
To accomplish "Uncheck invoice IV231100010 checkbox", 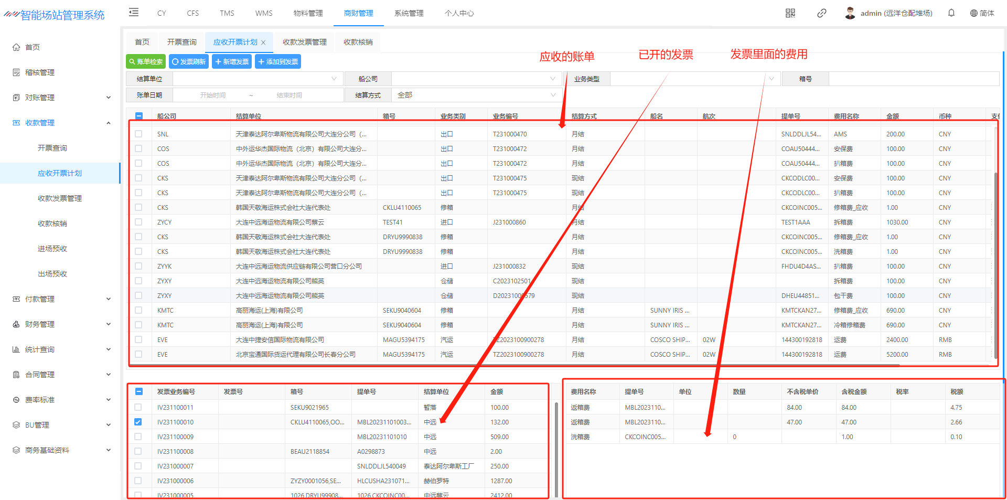I will point(138,422).
